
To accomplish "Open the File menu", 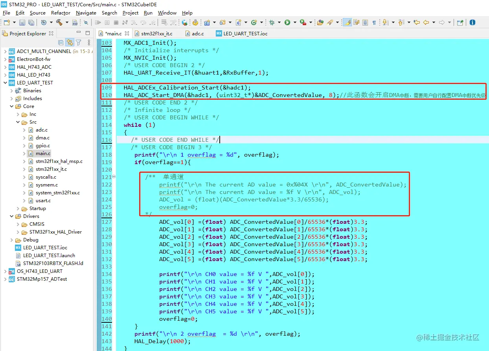I will [6, 13].
